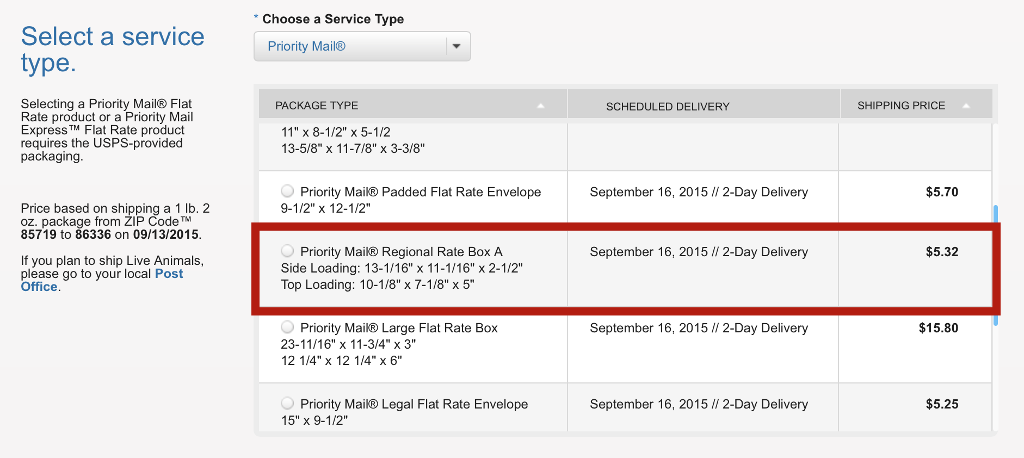Select Large Flat Rate Box radio button

[x=287, y=327]
